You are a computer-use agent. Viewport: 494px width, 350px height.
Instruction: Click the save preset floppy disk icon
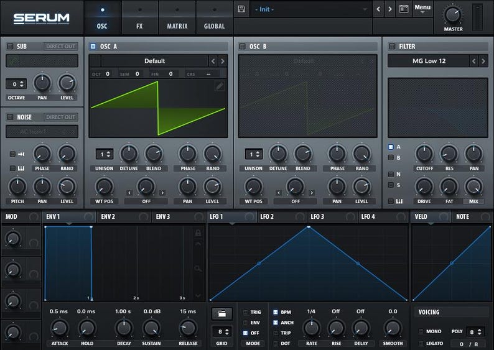click(x=241, y=9)
